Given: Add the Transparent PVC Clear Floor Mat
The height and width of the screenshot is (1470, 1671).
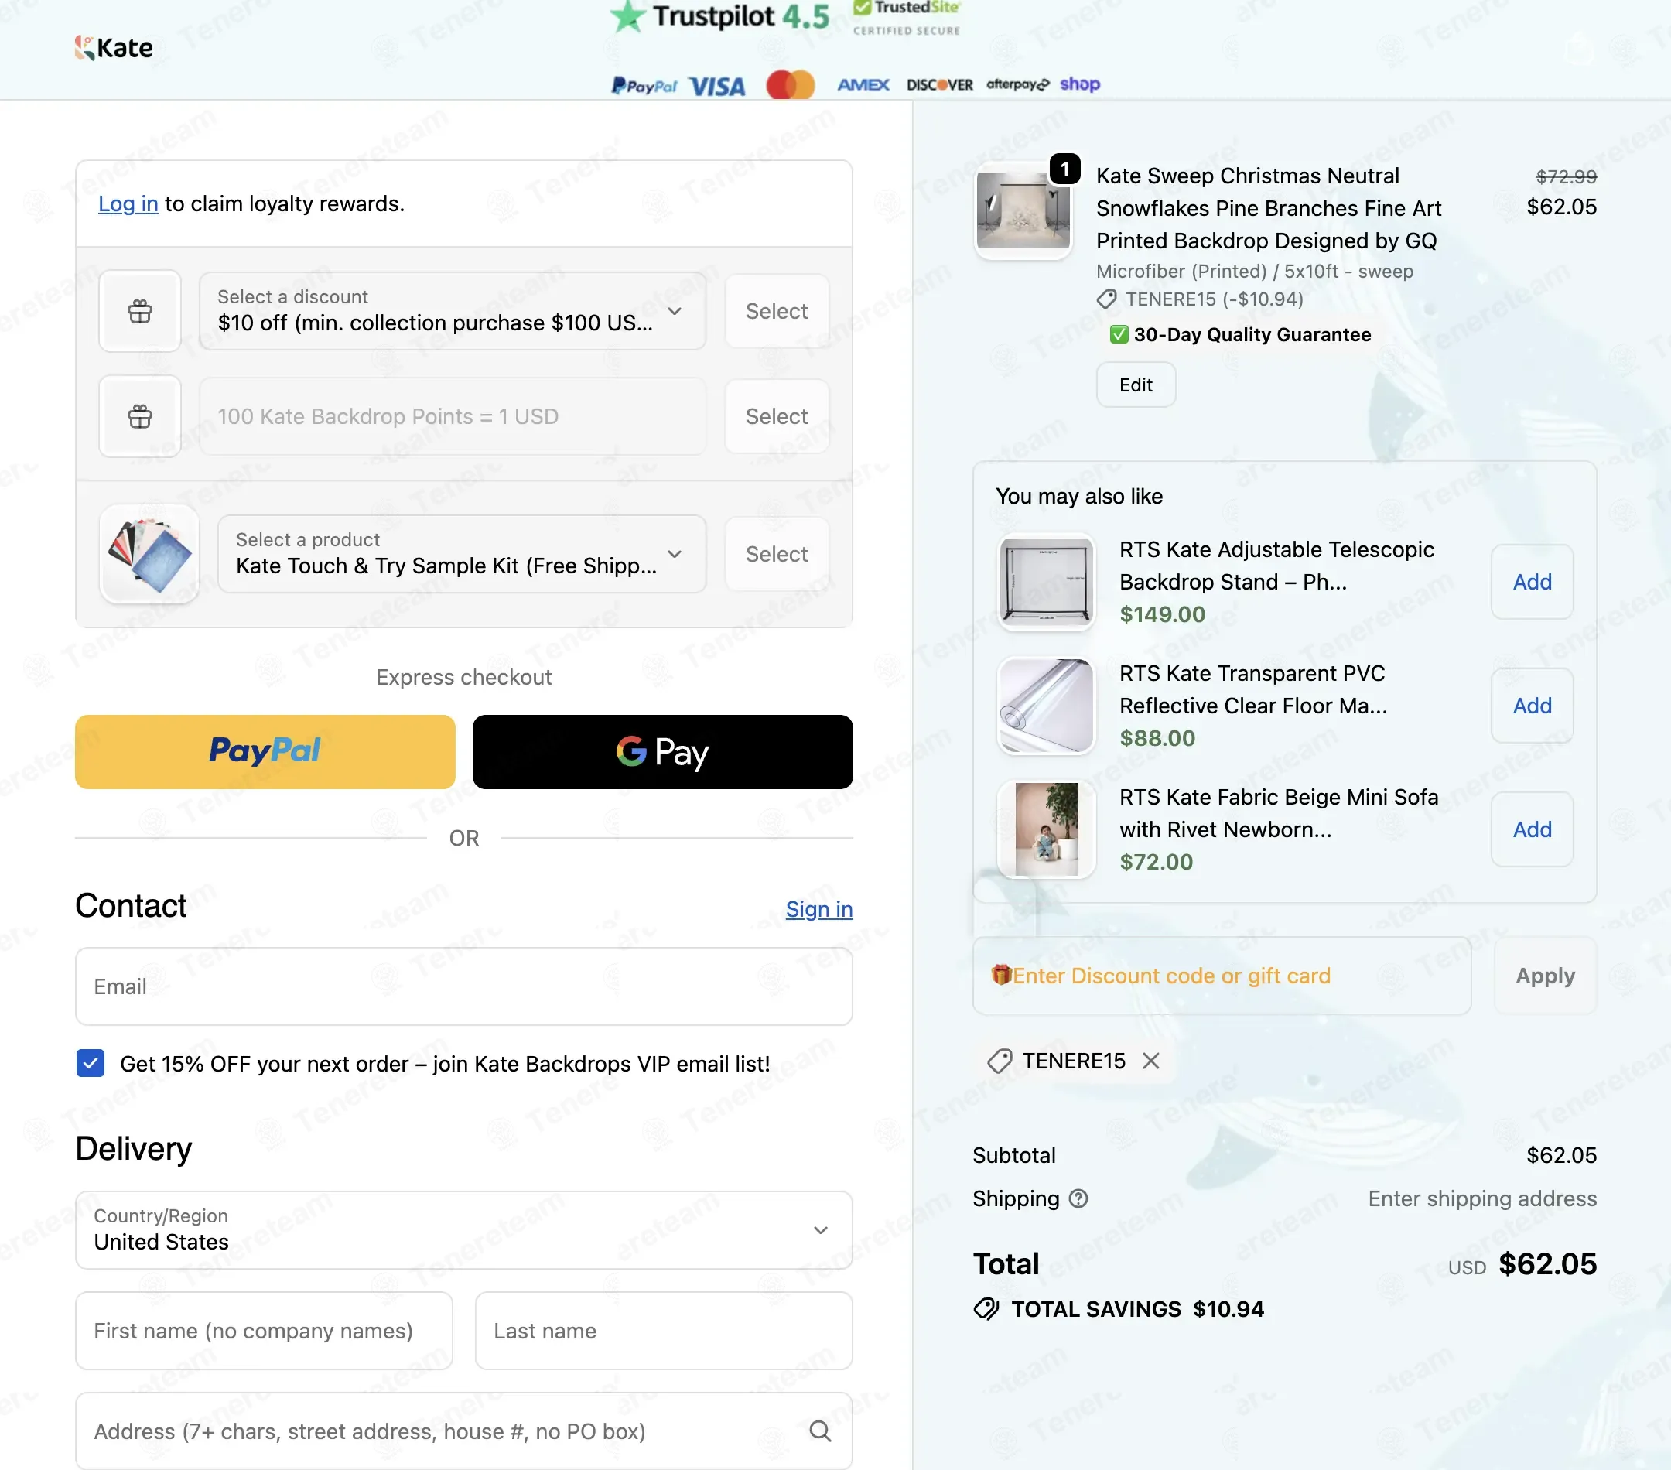Looking at the screenshot, I should 1532,705.
